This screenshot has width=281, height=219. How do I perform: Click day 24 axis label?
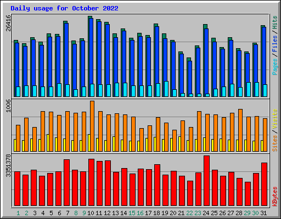click(206, 213)
